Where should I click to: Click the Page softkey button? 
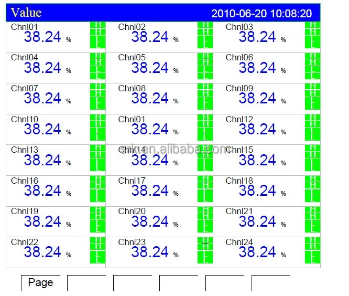(40, 283)
